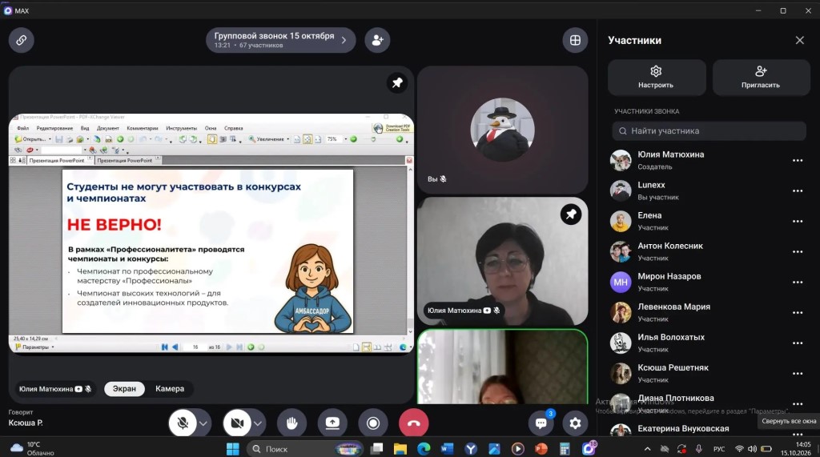Open File Explorer from the taskbar

coord(400,449)
